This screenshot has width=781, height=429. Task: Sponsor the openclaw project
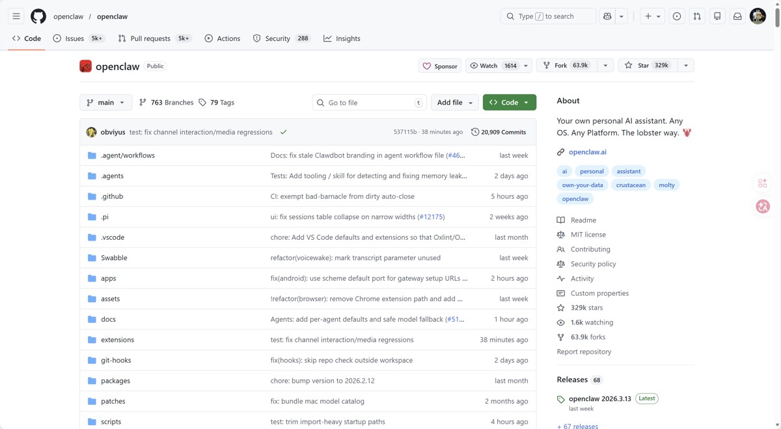[440, 66]
